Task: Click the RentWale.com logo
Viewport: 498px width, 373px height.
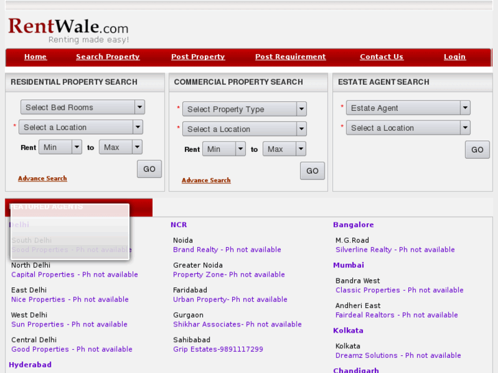Action: (69, 31)
